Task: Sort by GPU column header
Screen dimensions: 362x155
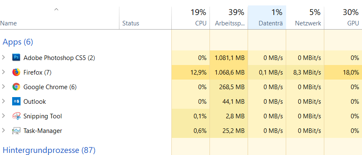Action: pyautogui.click(x=343, y=17)
